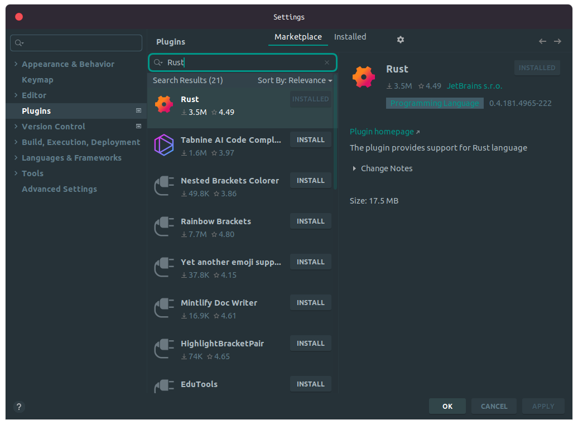The height and width of the screenshot is (425, 578).
Task: Click the EduTools plug icon
Action: pyautogui.click(x=164, y=387)
